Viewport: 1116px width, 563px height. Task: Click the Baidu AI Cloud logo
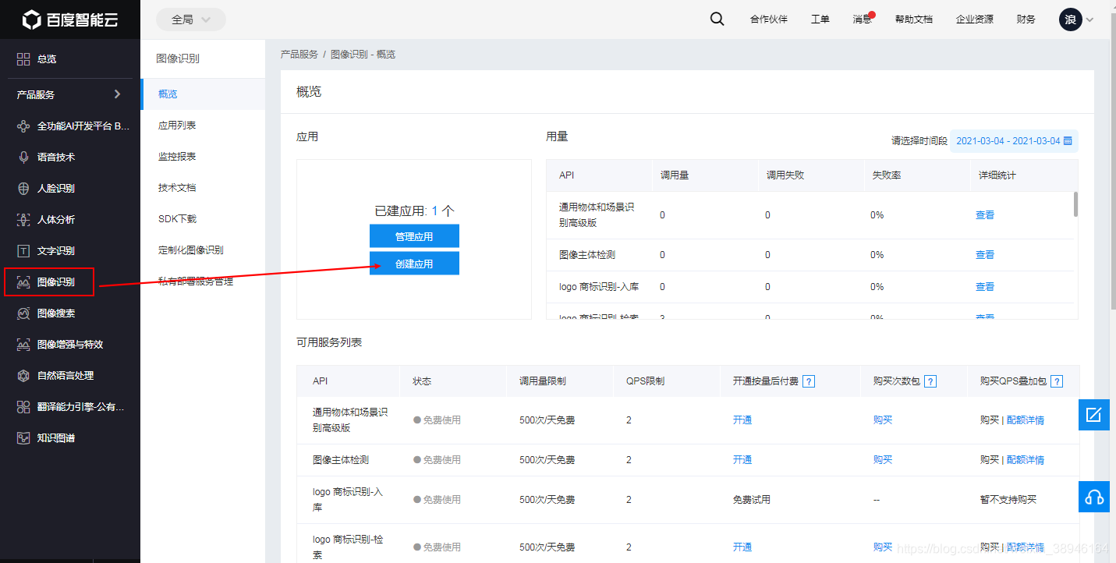[70, 19]
